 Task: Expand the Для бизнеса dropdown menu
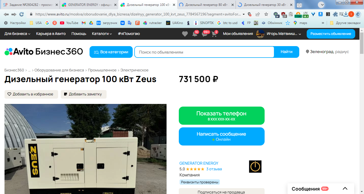pyautogui.click(x=17, y=34)
